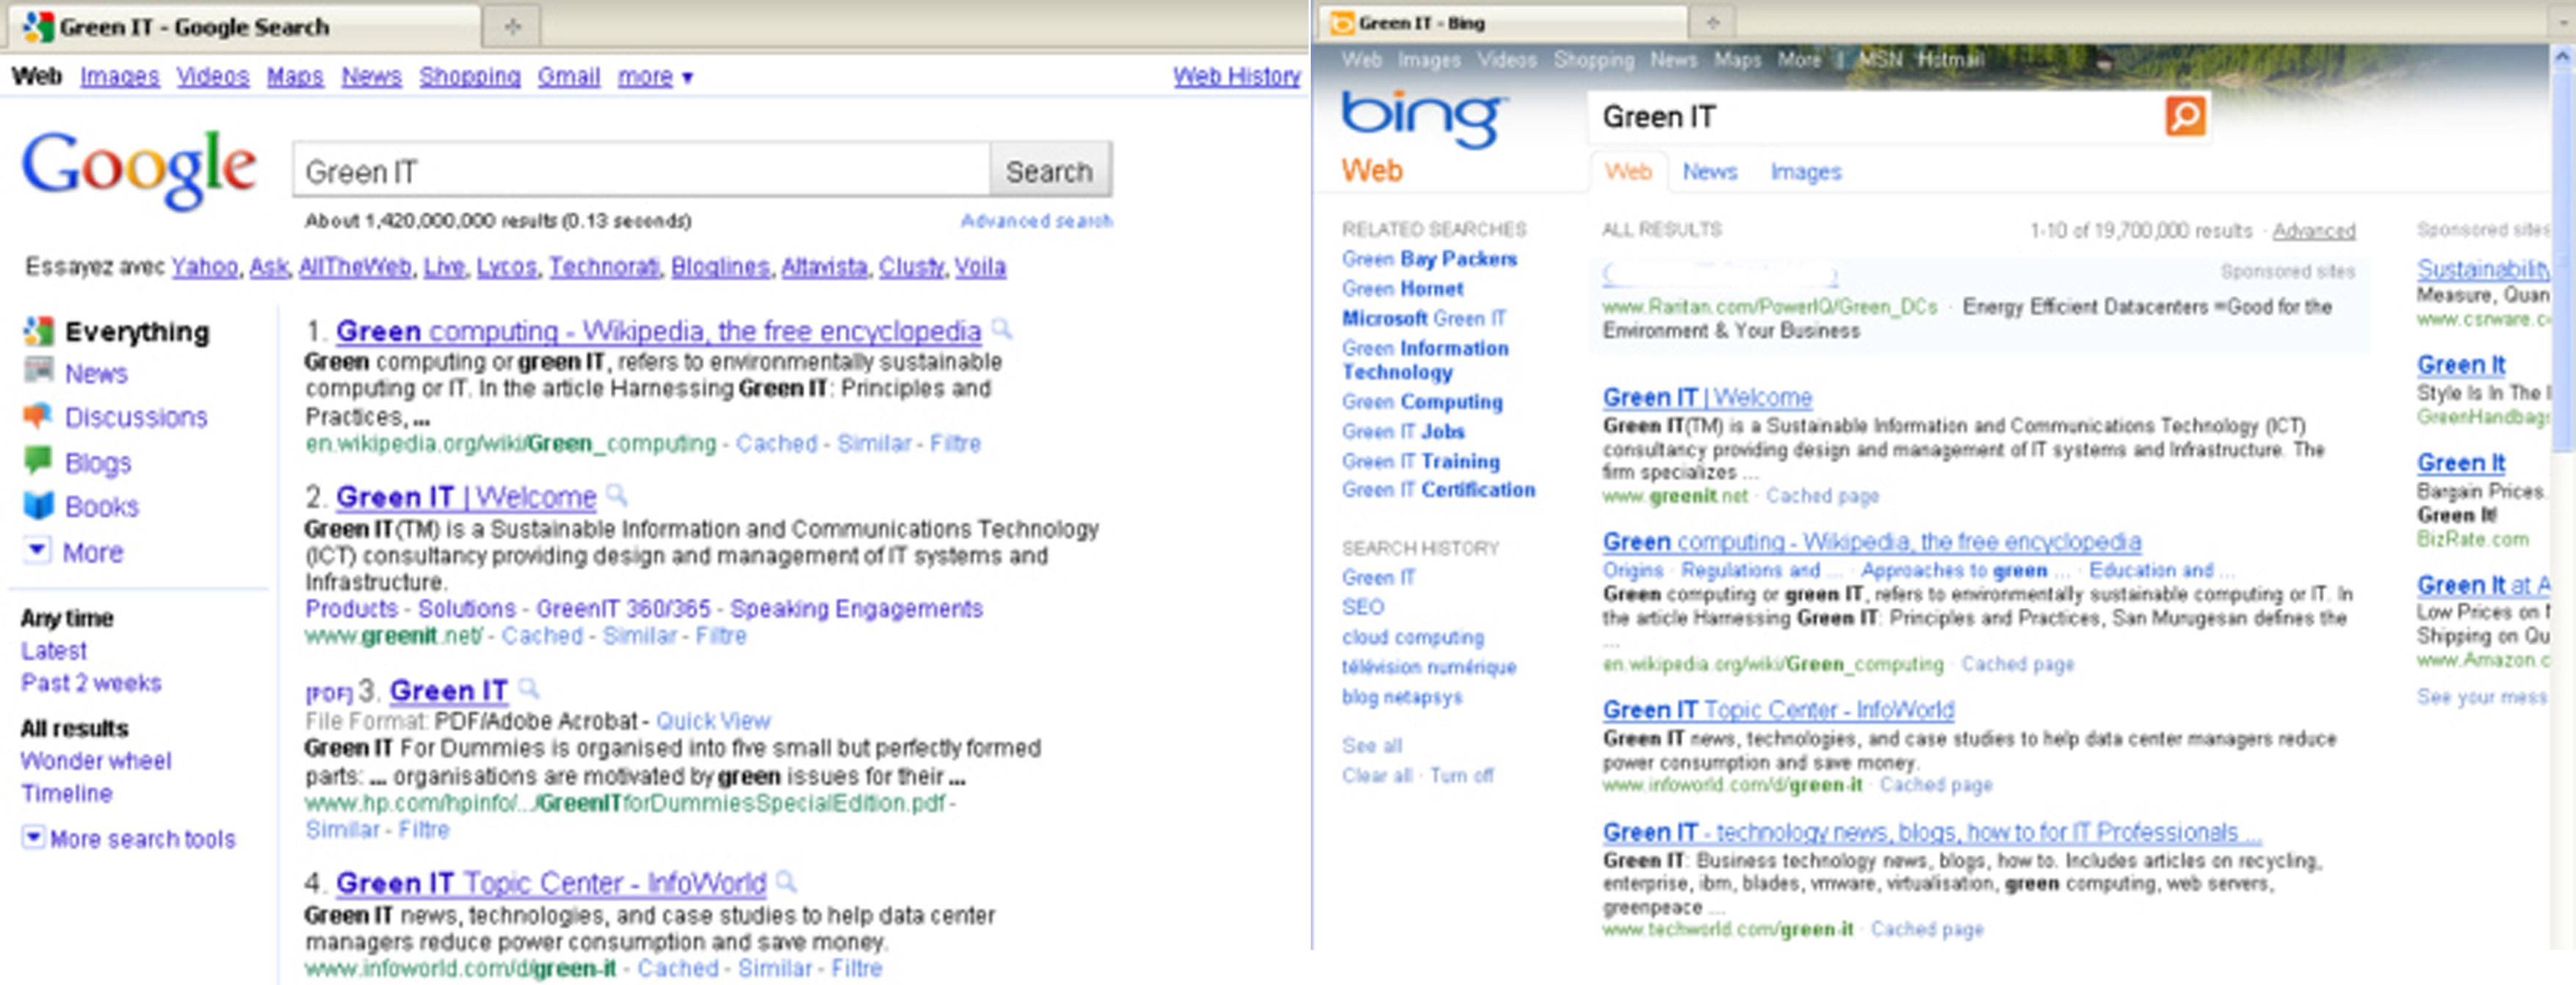Open the More menu in Bing top bar
This screenshot has height=985, width=2576.
[x=1798, y=60]
